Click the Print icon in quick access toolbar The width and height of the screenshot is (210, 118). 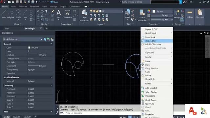point(33,2)
